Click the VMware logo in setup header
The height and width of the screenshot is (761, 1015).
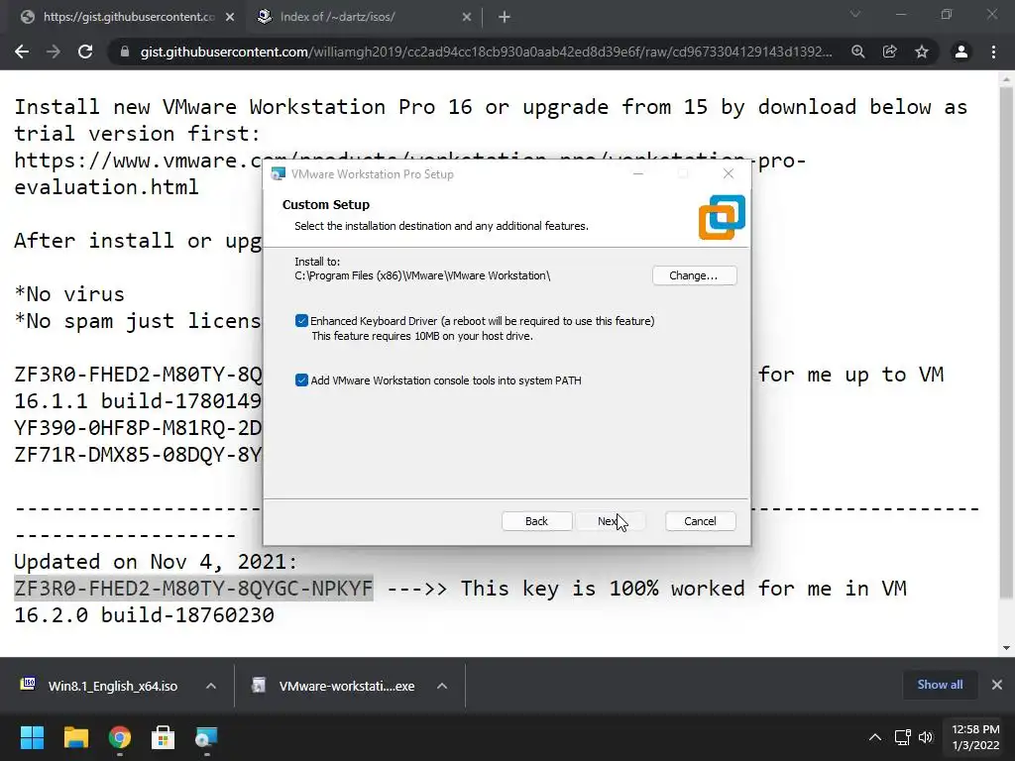pyautogui.click(x=722, y=217)
